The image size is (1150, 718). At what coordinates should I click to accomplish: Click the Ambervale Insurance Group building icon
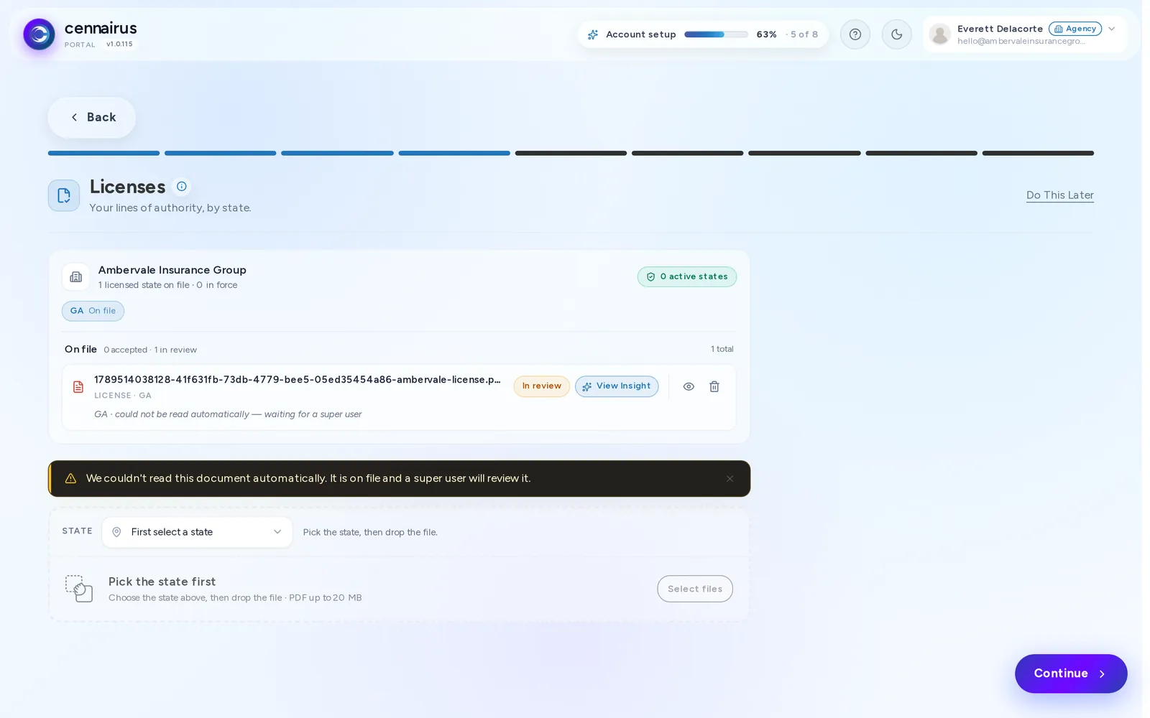[x=76, y=276]
